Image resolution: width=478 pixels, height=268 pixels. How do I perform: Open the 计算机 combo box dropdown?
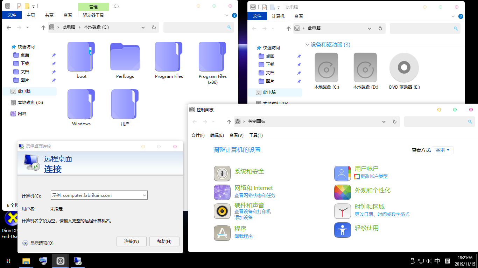click(144, 195)
